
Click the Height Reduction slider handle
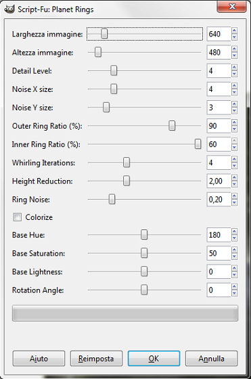[x=127, y=181]
